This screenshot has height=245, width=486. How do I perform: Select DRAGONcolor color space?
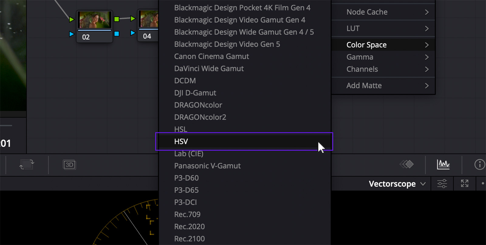245,105
